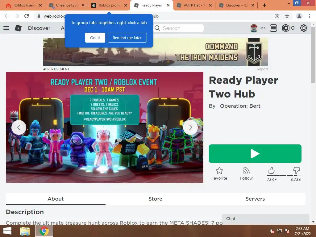
Task: Switch to the Discover browser tab
Action: pos(237,5)
